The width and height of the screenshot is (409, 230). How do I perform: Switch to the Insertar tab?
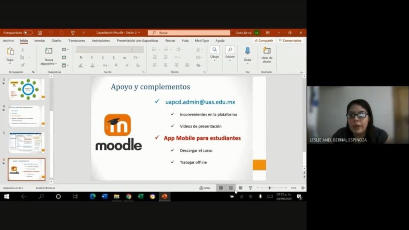[40, 40]
